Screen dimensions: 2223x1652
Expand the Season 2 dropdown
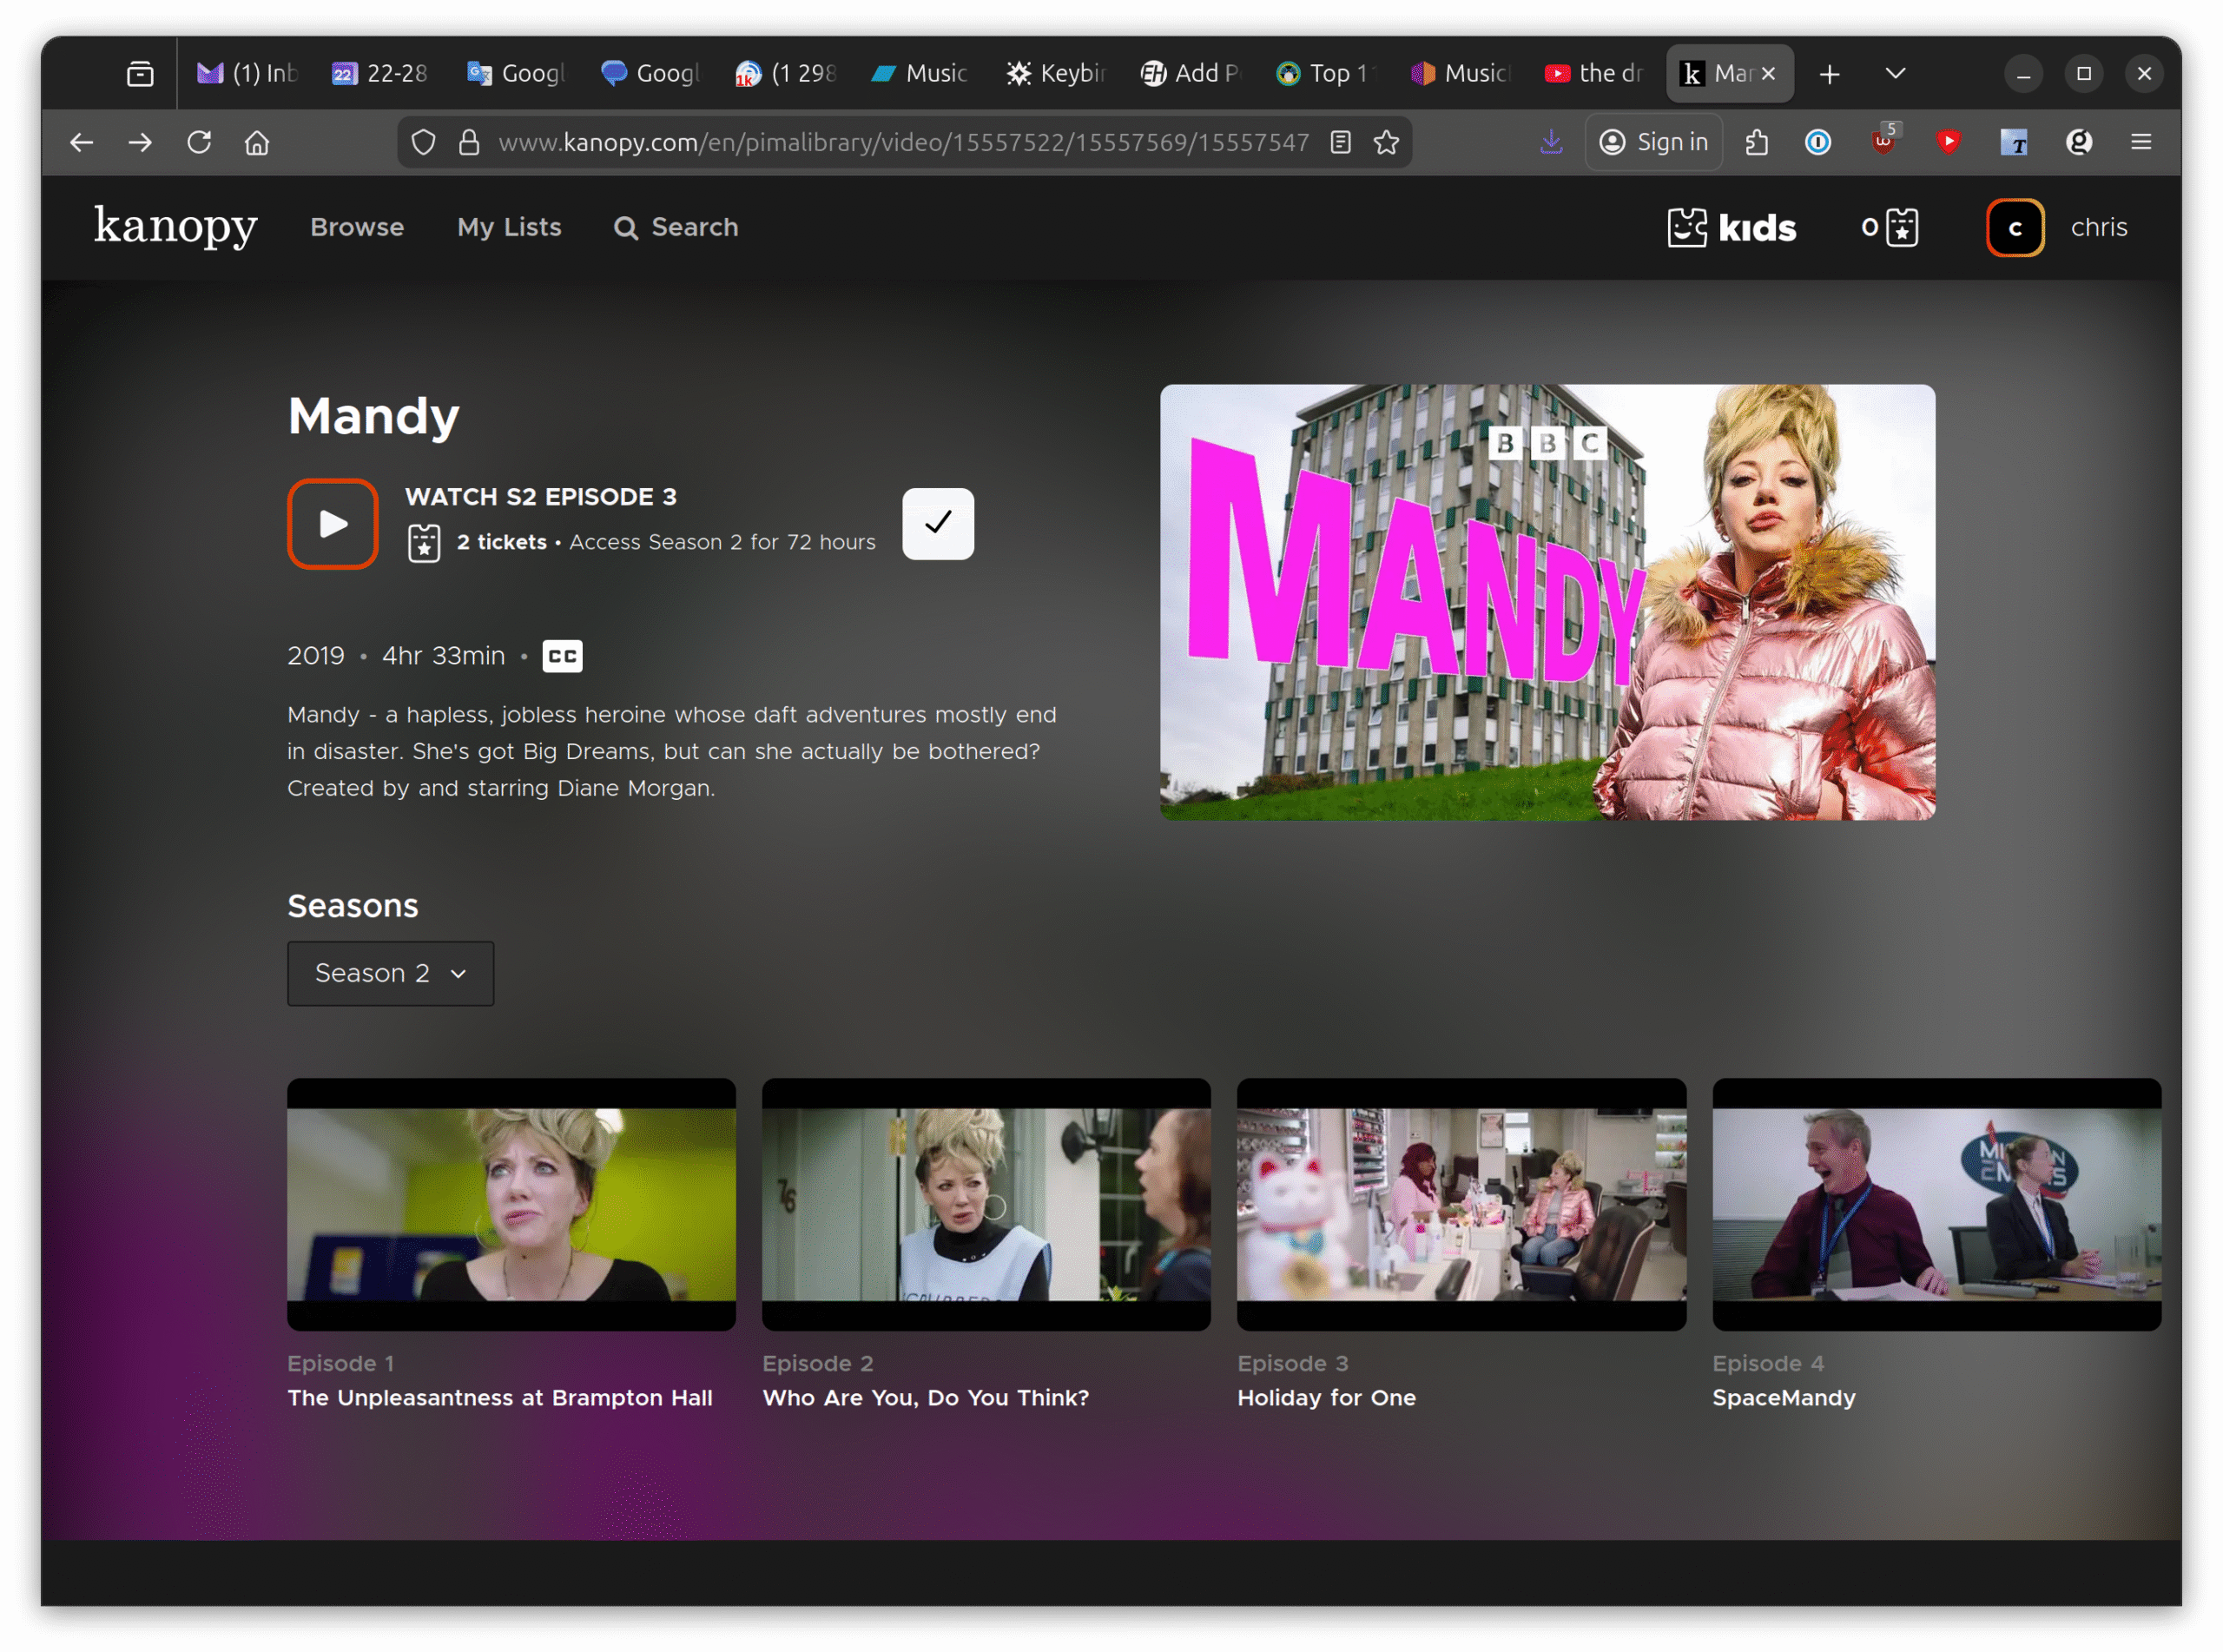390,973
